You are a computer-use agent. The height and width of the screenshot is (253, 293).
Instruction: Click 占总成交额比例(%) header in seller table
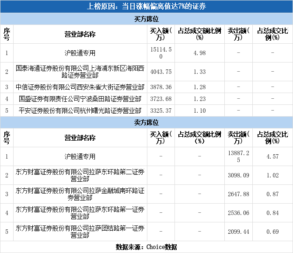pos(199,138)
